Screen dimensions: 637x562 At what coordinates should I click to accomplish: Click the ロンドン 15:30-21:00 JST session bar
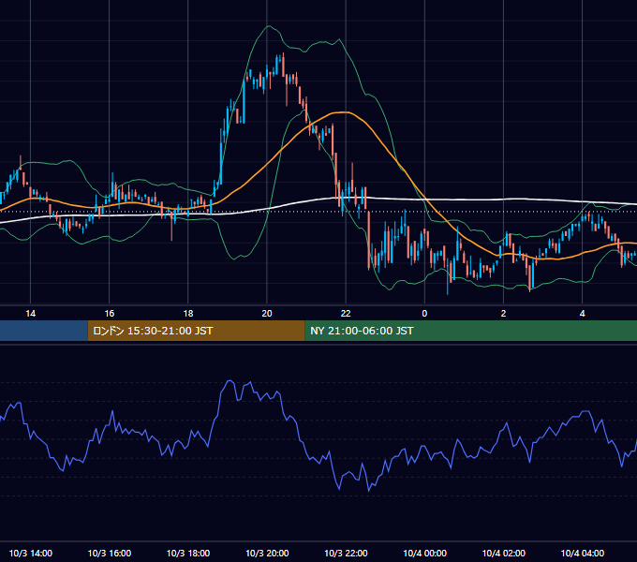tap(196, 331)
